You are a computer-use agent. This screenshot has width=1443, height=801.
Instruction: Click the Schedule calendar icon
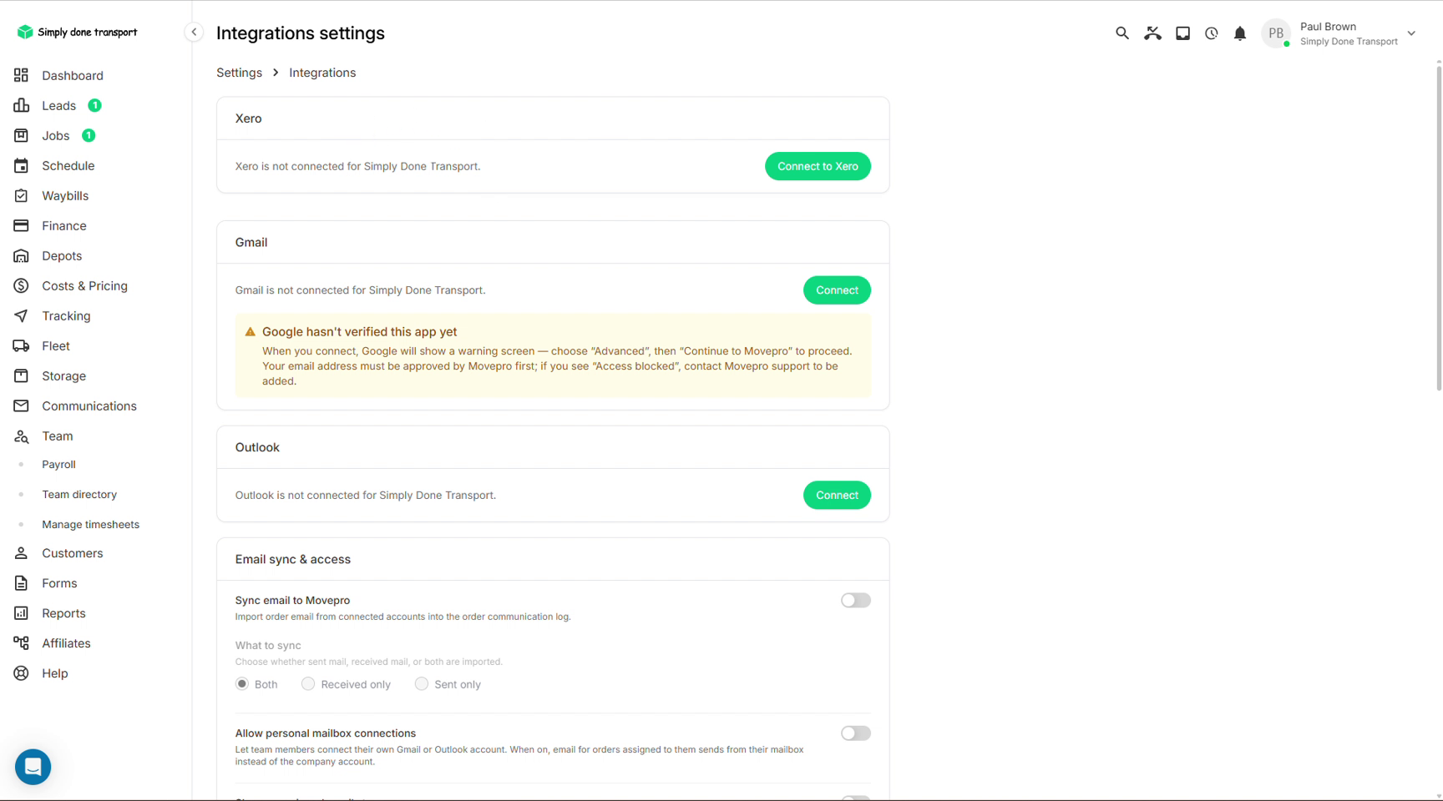(21, 165)
